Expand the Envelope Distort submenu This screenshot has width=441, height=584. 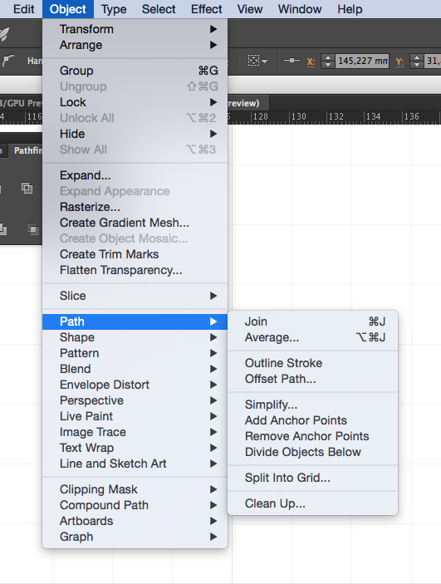click(x=135, y=385)
